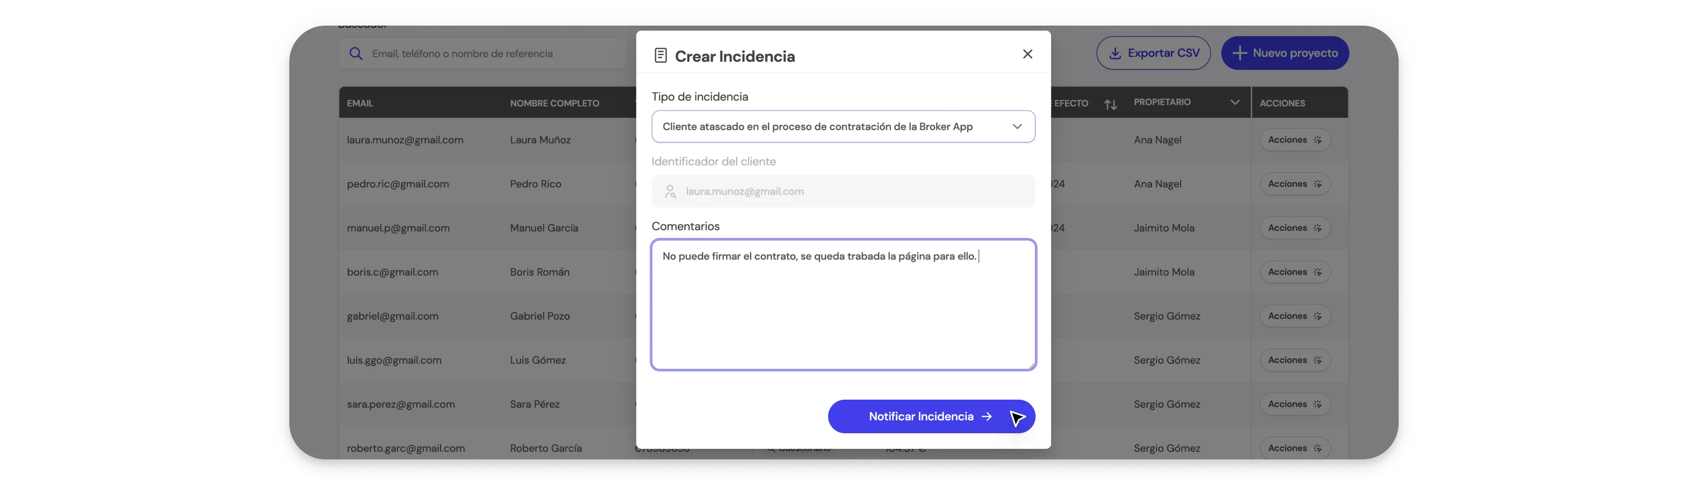Screen dimensions: 1688x488
Task: Click the plus icon on Nuevo proyecto
Action: [1239, 53]
